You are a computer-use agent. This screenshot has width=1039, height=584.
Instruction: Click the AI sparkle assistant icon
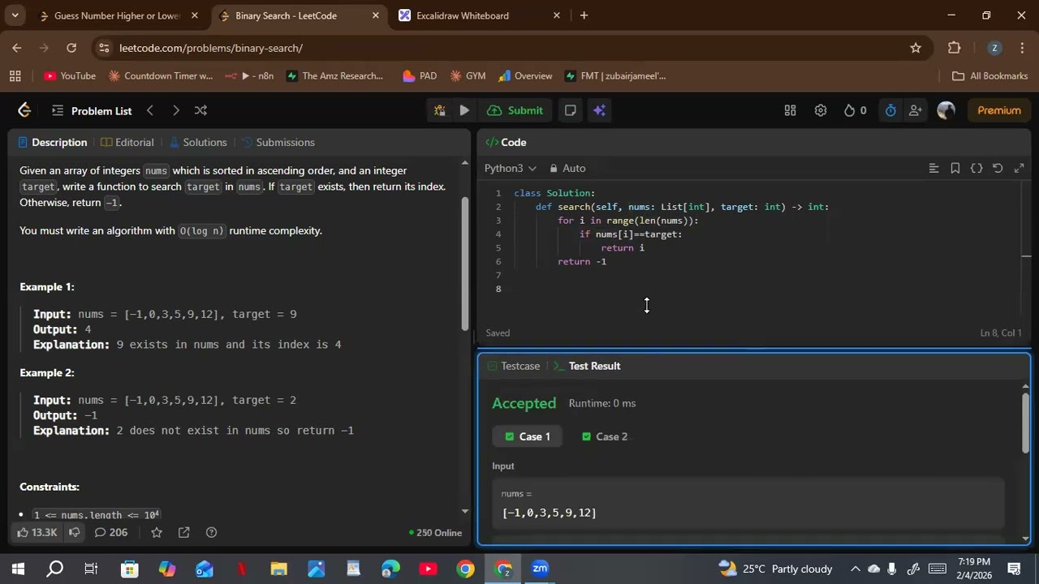click(600, 110)
